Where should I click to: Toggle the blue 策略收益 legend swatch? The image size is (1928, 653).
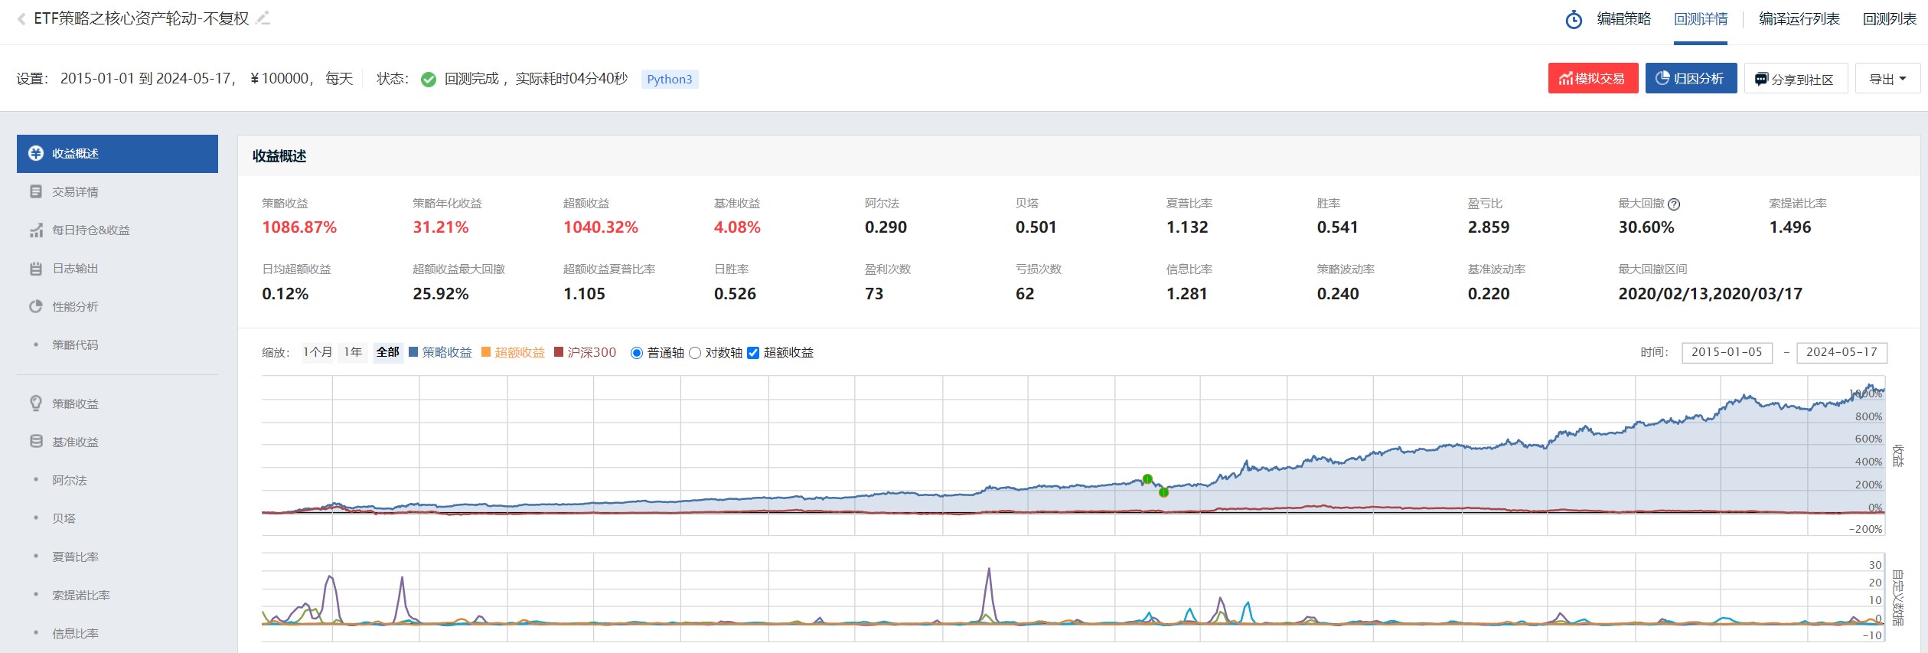coord(413,352)
